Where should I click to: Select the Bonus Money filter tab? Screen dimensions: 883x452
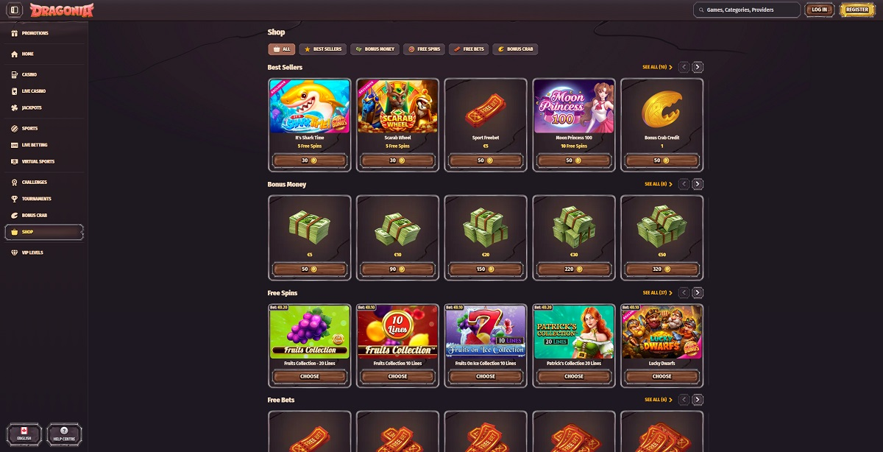[x=375, y=49]
